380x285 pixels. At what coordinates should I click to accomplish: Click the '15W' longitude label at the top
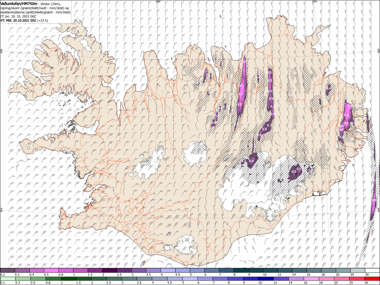(x=314, y=1)
